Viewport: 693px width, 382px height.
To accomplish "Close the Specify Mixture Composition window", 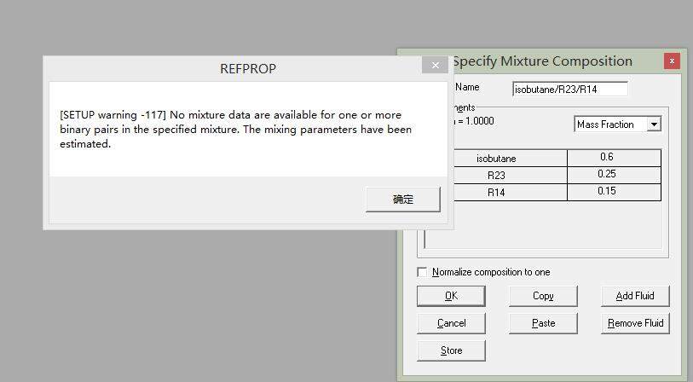I will click(x=672, y=61).
